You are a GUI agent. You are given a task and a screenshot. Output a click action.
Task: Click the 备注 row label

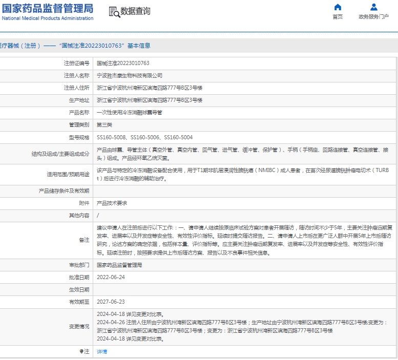pos(85,240)
